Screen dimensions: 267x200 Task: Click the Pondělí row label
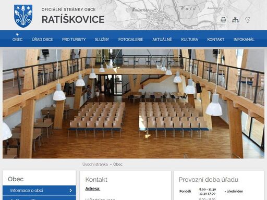tap(185, 191)
